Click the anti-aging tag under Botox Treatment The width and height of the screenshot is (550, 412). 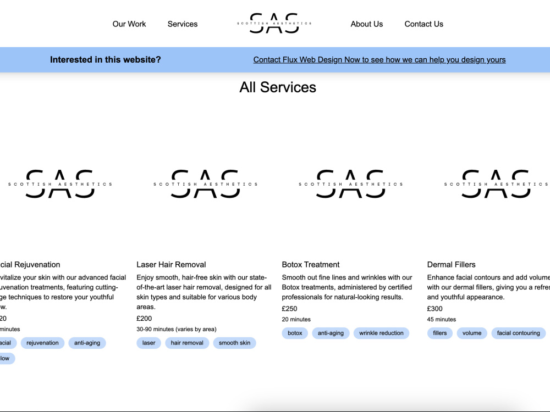(331, 333)
